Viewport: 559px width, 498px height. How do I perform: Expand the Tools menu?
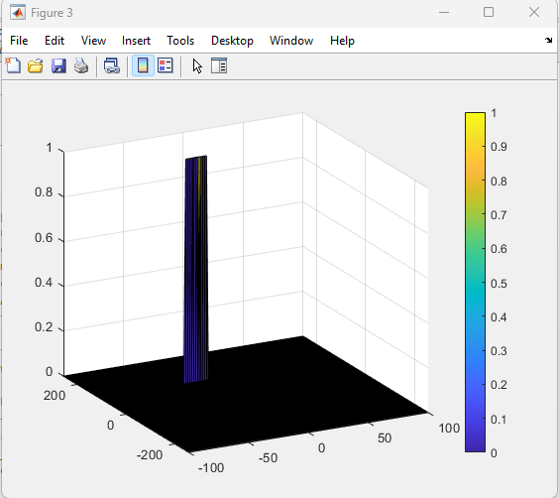click(x=180, y=41)
